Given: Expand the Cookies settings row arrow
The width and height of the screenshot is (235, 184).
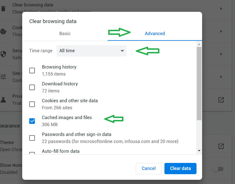Looking at the screenshot, I should pos(221,31).
